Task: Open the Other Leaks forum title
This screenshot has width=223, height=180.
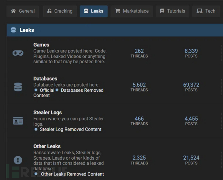Action: (x=47, y=146)
